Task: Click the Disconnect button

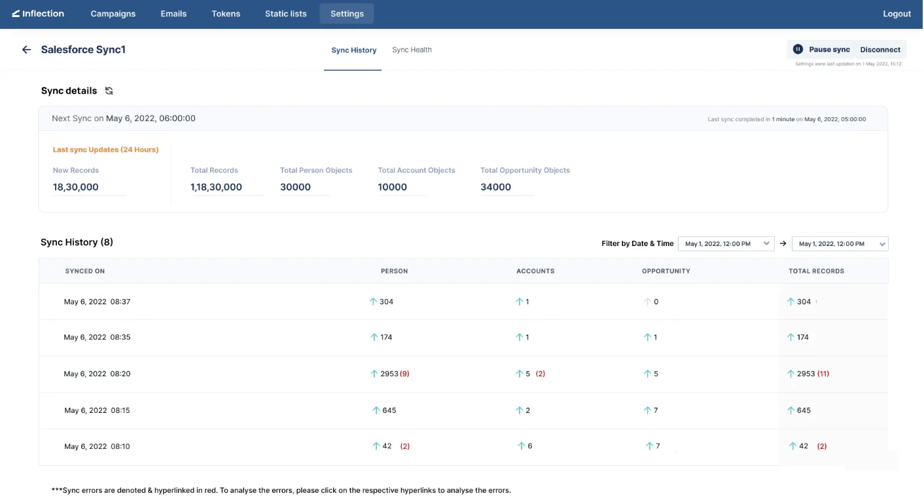Action: [x=880, y=48]
